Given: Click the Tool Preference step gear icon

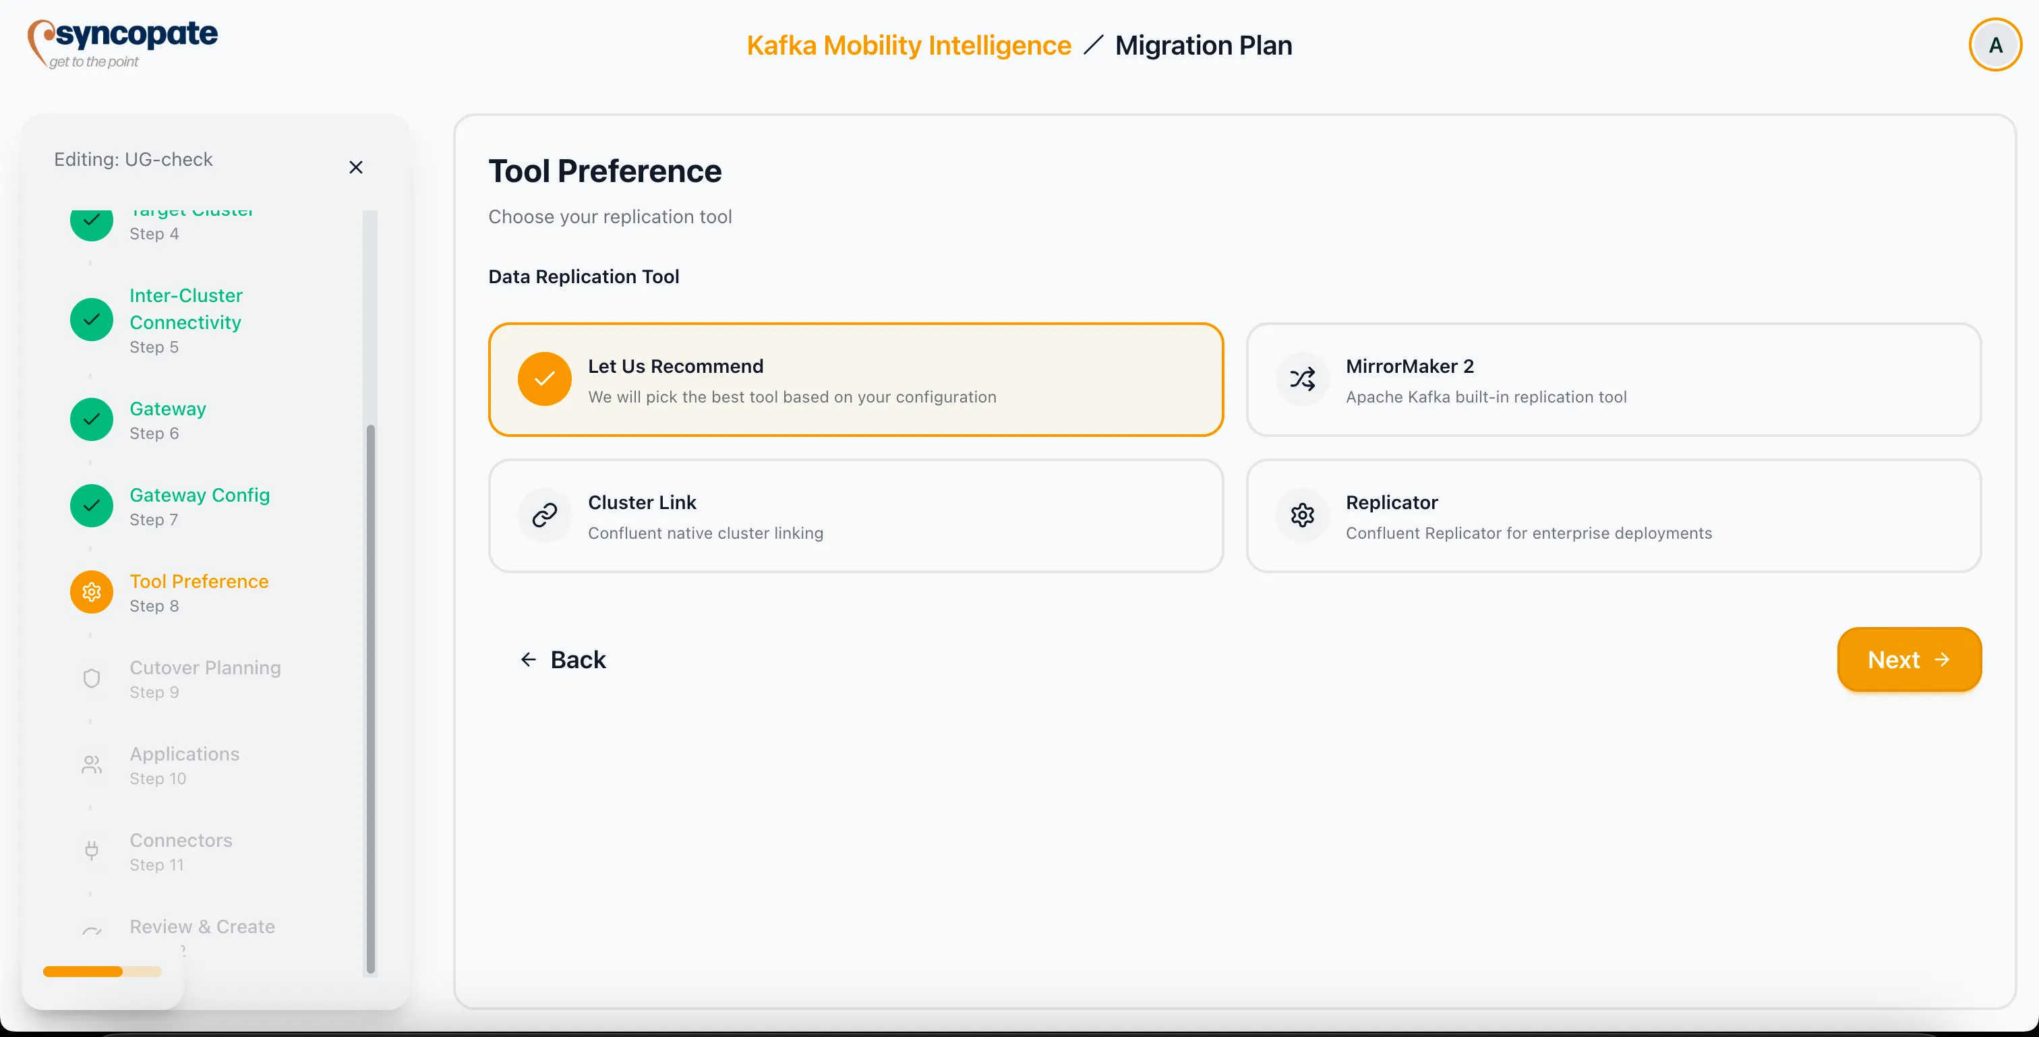Looking at the screenshot, I should coord(92,592).
